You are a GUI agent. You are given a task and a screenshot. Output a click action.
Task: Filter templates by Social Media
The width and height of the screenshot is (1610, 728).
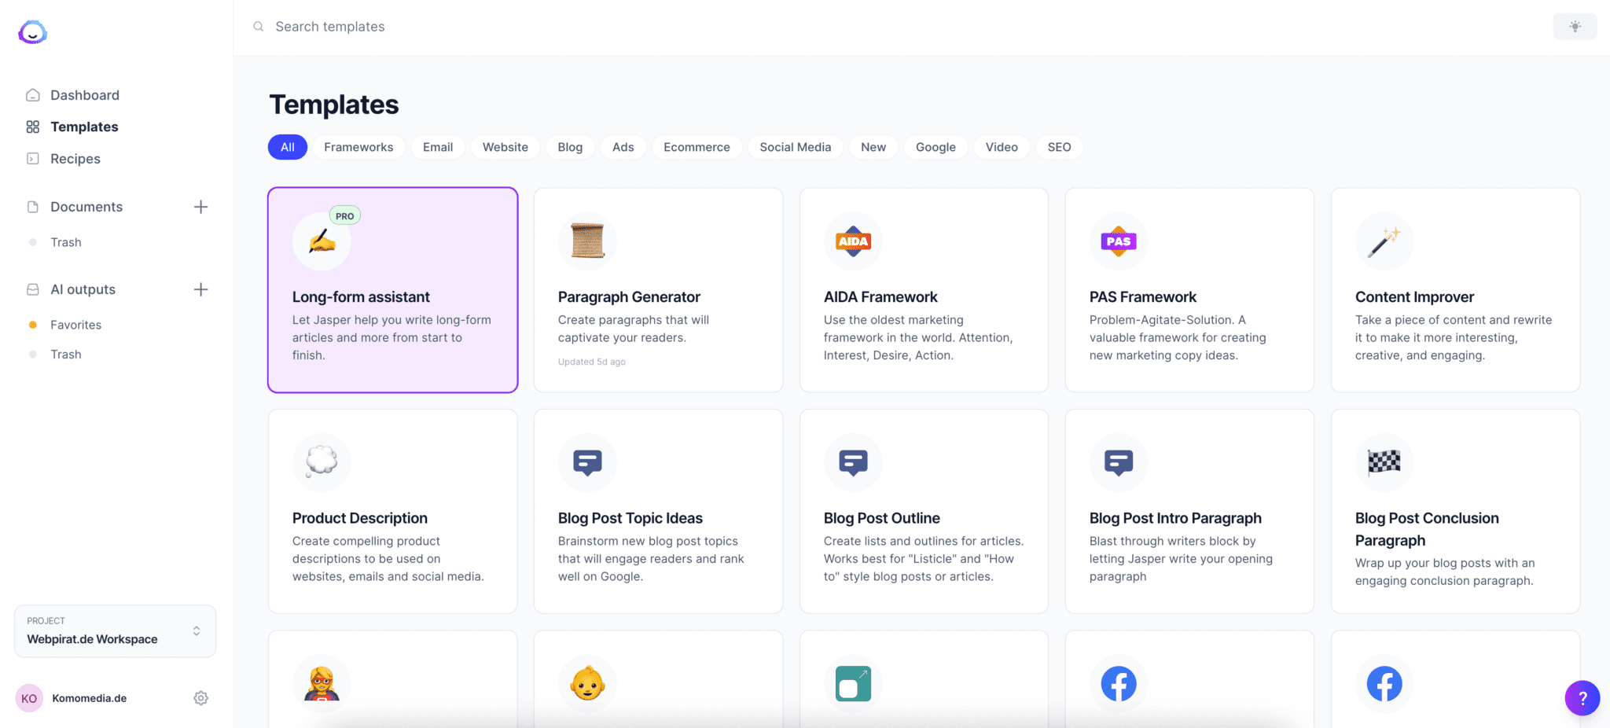(795, 147)
